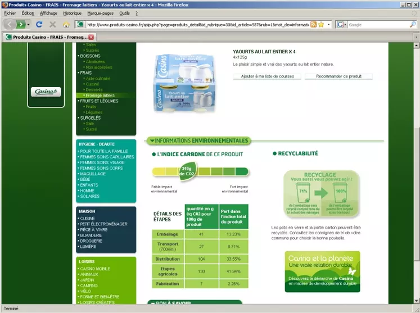The height and width of the screenshot is (313, 420).
Task: Open the Édition menu
Action: tap(28, 13)
